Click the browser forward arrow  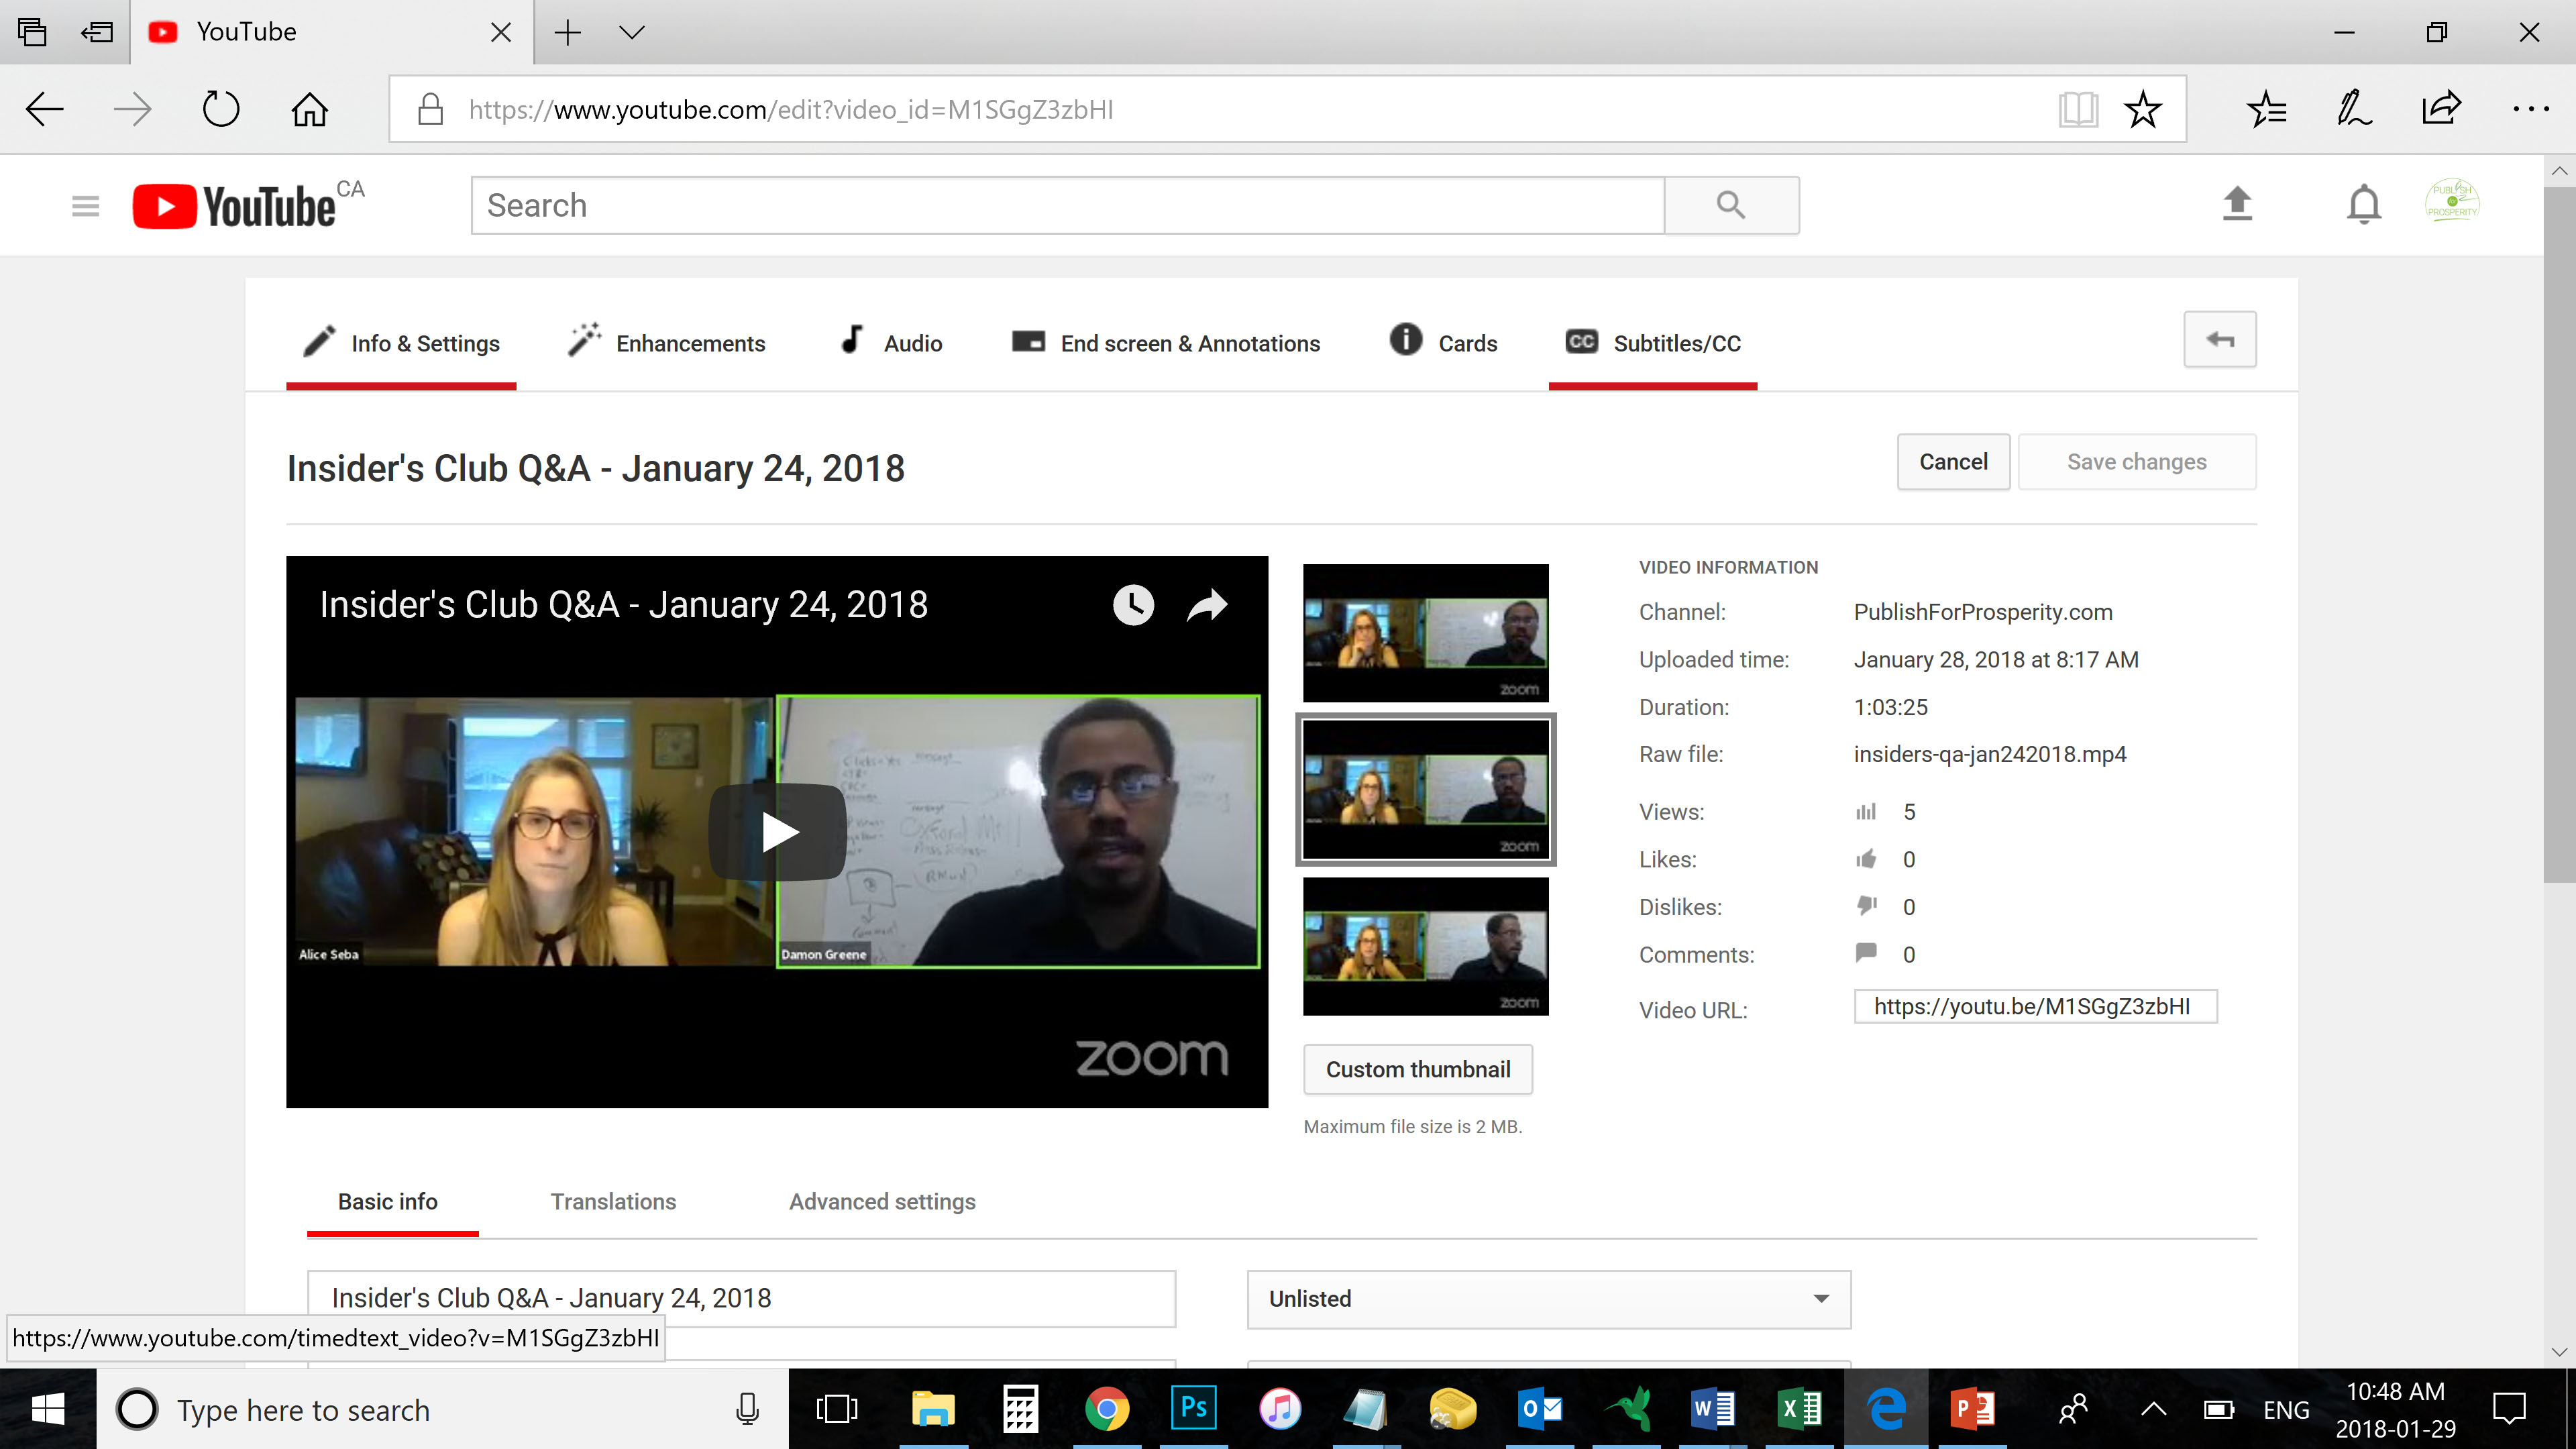132,109
